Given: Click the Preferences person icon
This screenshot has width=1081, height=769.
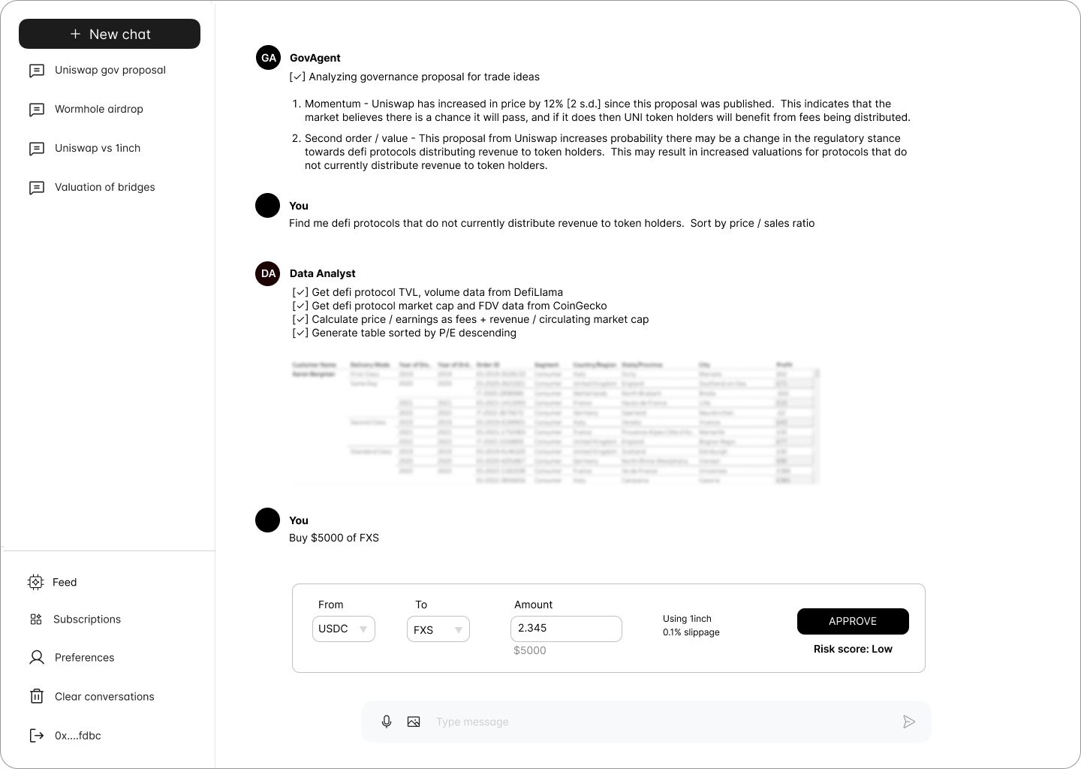Looking at the screenshot, I should (x=36, y=658).
